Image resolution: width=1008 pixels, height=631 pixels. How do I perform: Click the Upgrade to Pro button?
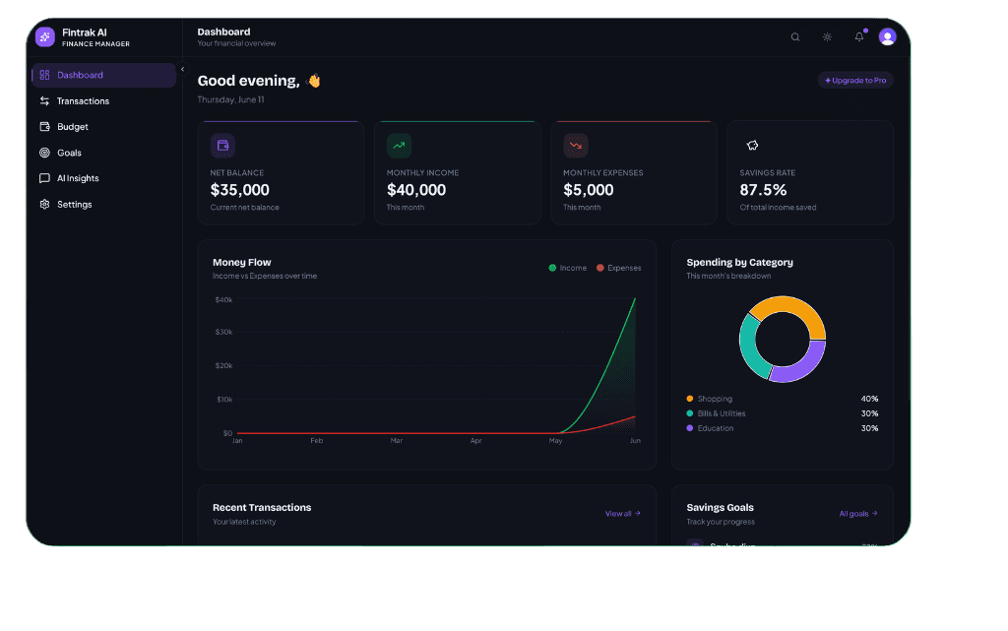[x=855, y=81]
